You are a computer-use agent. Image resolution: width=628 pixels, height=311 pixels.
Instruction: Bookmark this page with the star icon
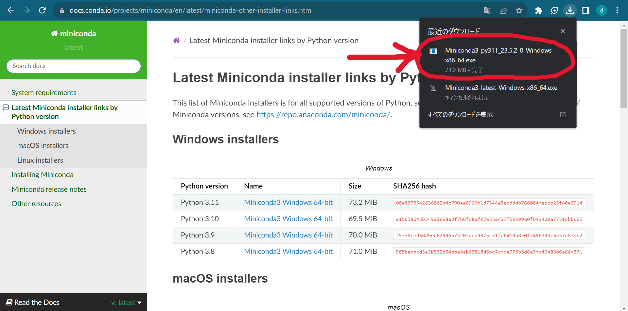[519, 10]
